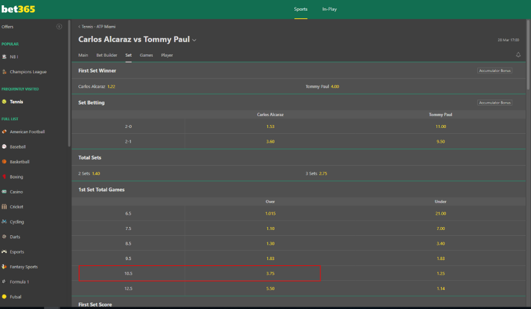Viewport: 531px width, 309px height.
Task: Select Under 8.5 games at 3.40
Action: [x=441, y=244]
